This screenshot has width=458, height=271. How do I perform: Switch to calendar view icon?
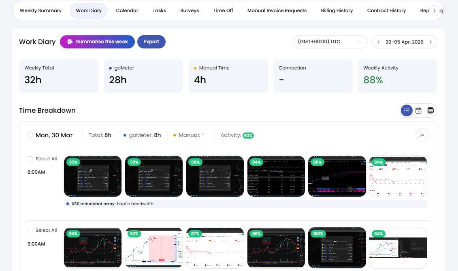(419, 110)
